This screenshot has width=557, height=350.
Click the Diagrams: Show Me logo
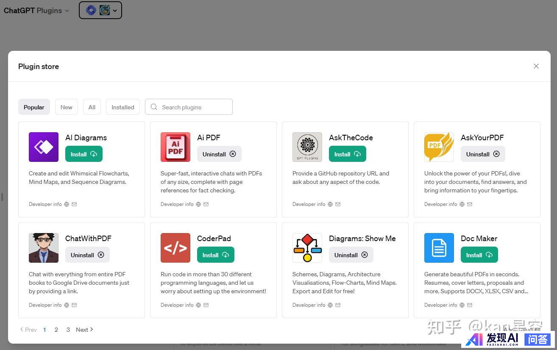307,248
